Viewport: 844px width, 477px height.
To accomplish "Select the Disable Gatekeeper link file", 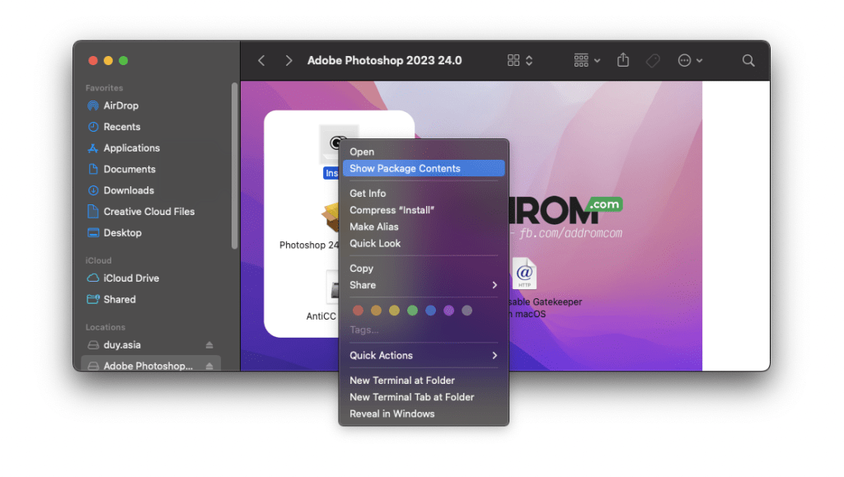I will pos(524,274).
